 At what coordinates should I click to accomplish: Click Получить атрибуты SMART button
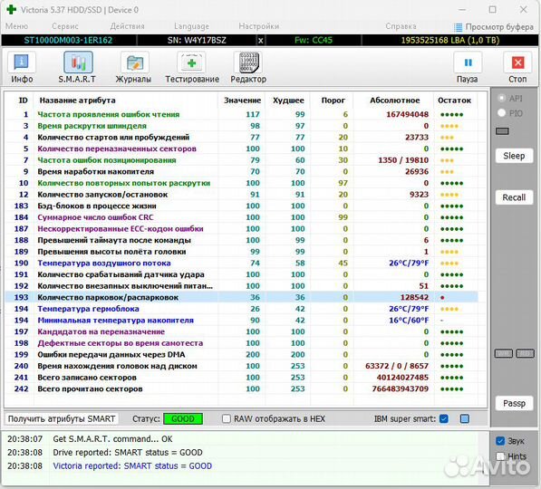click(x=62, y=418)
